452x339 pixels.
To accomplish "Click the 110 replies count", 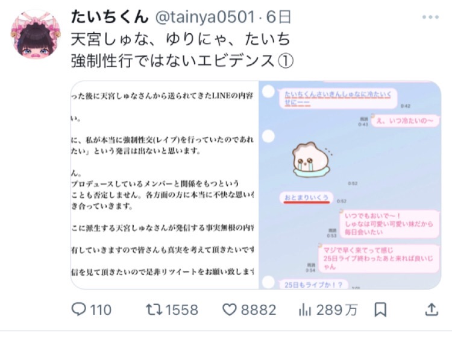I will coord(101,310).
